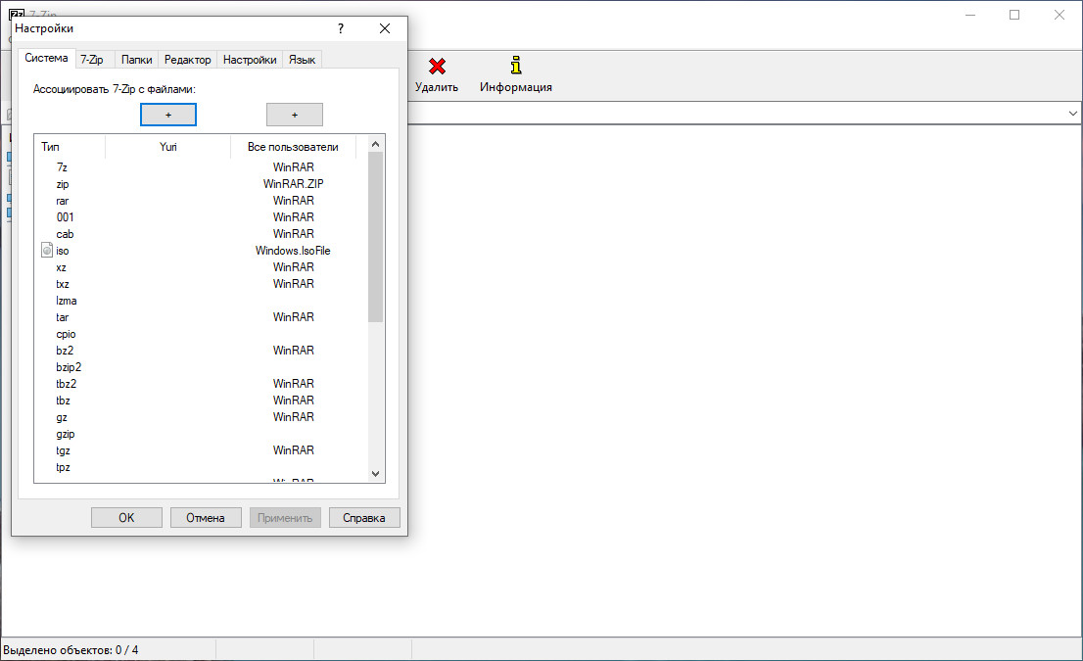Image resolution: width=1083 pixels, height=661 pixels.
Task: Click the plus button above Все пользователи column
Action: click(294, 115)
